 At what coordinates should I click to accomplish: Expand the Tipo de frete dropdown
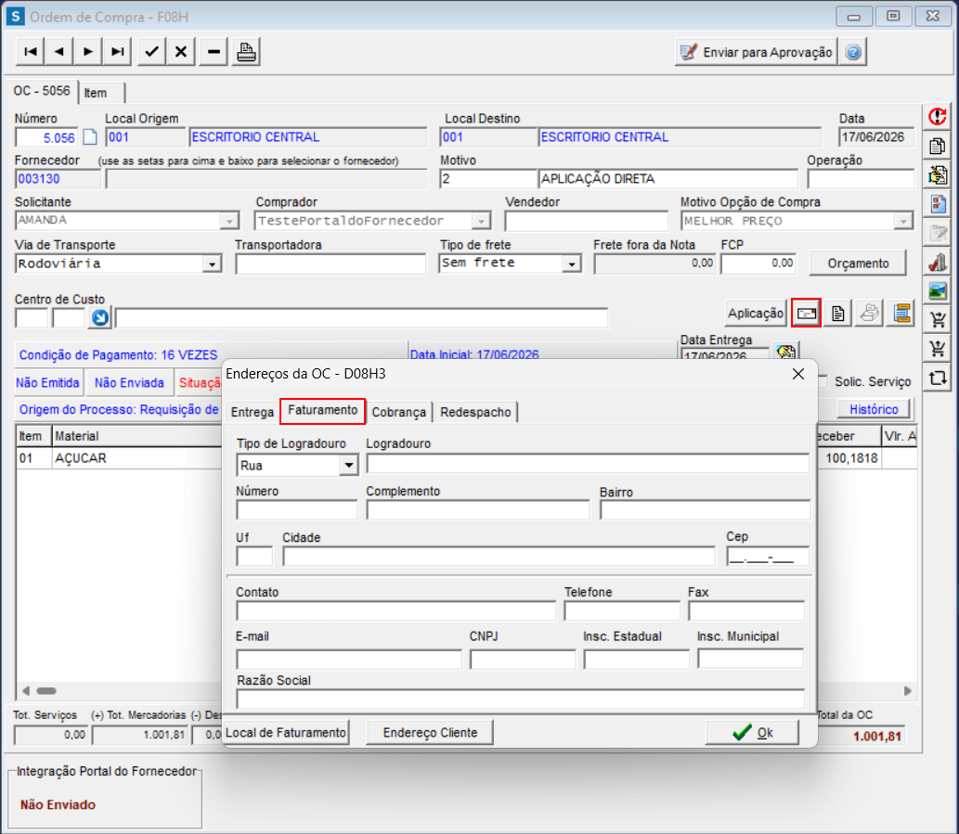571,264
